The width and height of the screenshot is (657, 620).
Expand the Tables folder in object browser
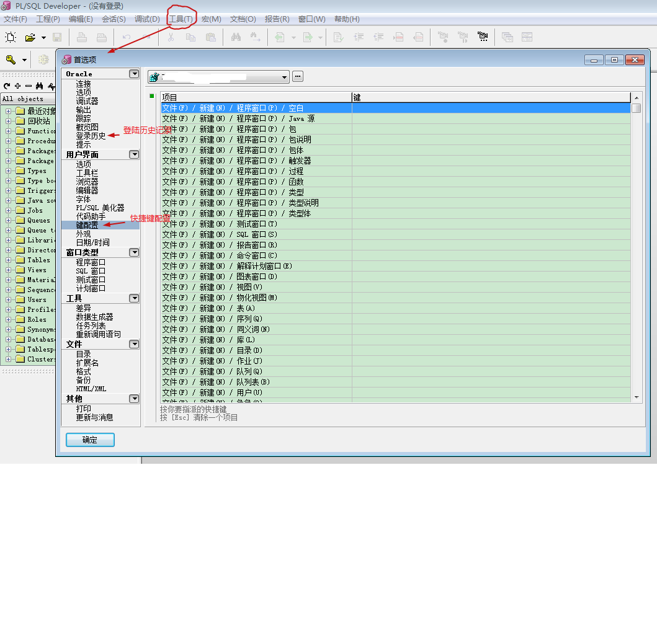click(x=8, y=260)
